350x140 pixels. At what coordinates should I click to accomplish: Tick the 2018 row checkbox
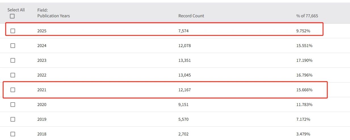click(13, 134)
